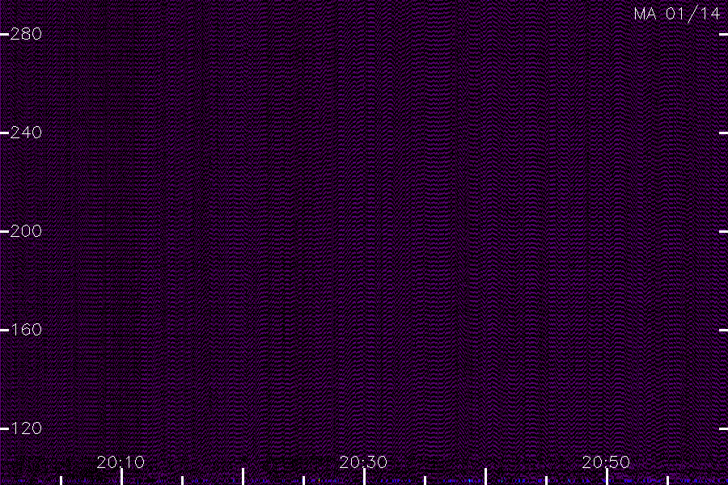Click the 20:30 time axis label
Screen dimensions: 728x485
coord(363,462)
